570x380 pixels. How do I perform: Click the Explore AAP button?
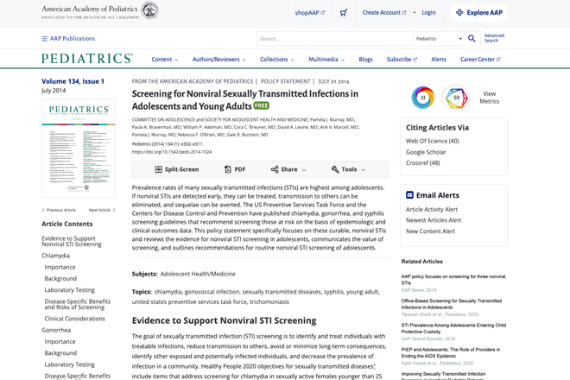[x=479, y=13]
